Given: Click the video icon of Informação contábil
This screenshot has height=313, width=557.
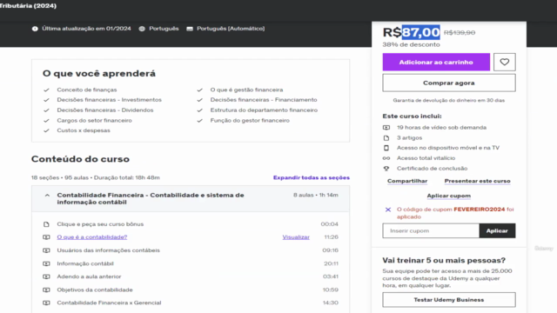Looking at the screenshot, I should [46, 263].
